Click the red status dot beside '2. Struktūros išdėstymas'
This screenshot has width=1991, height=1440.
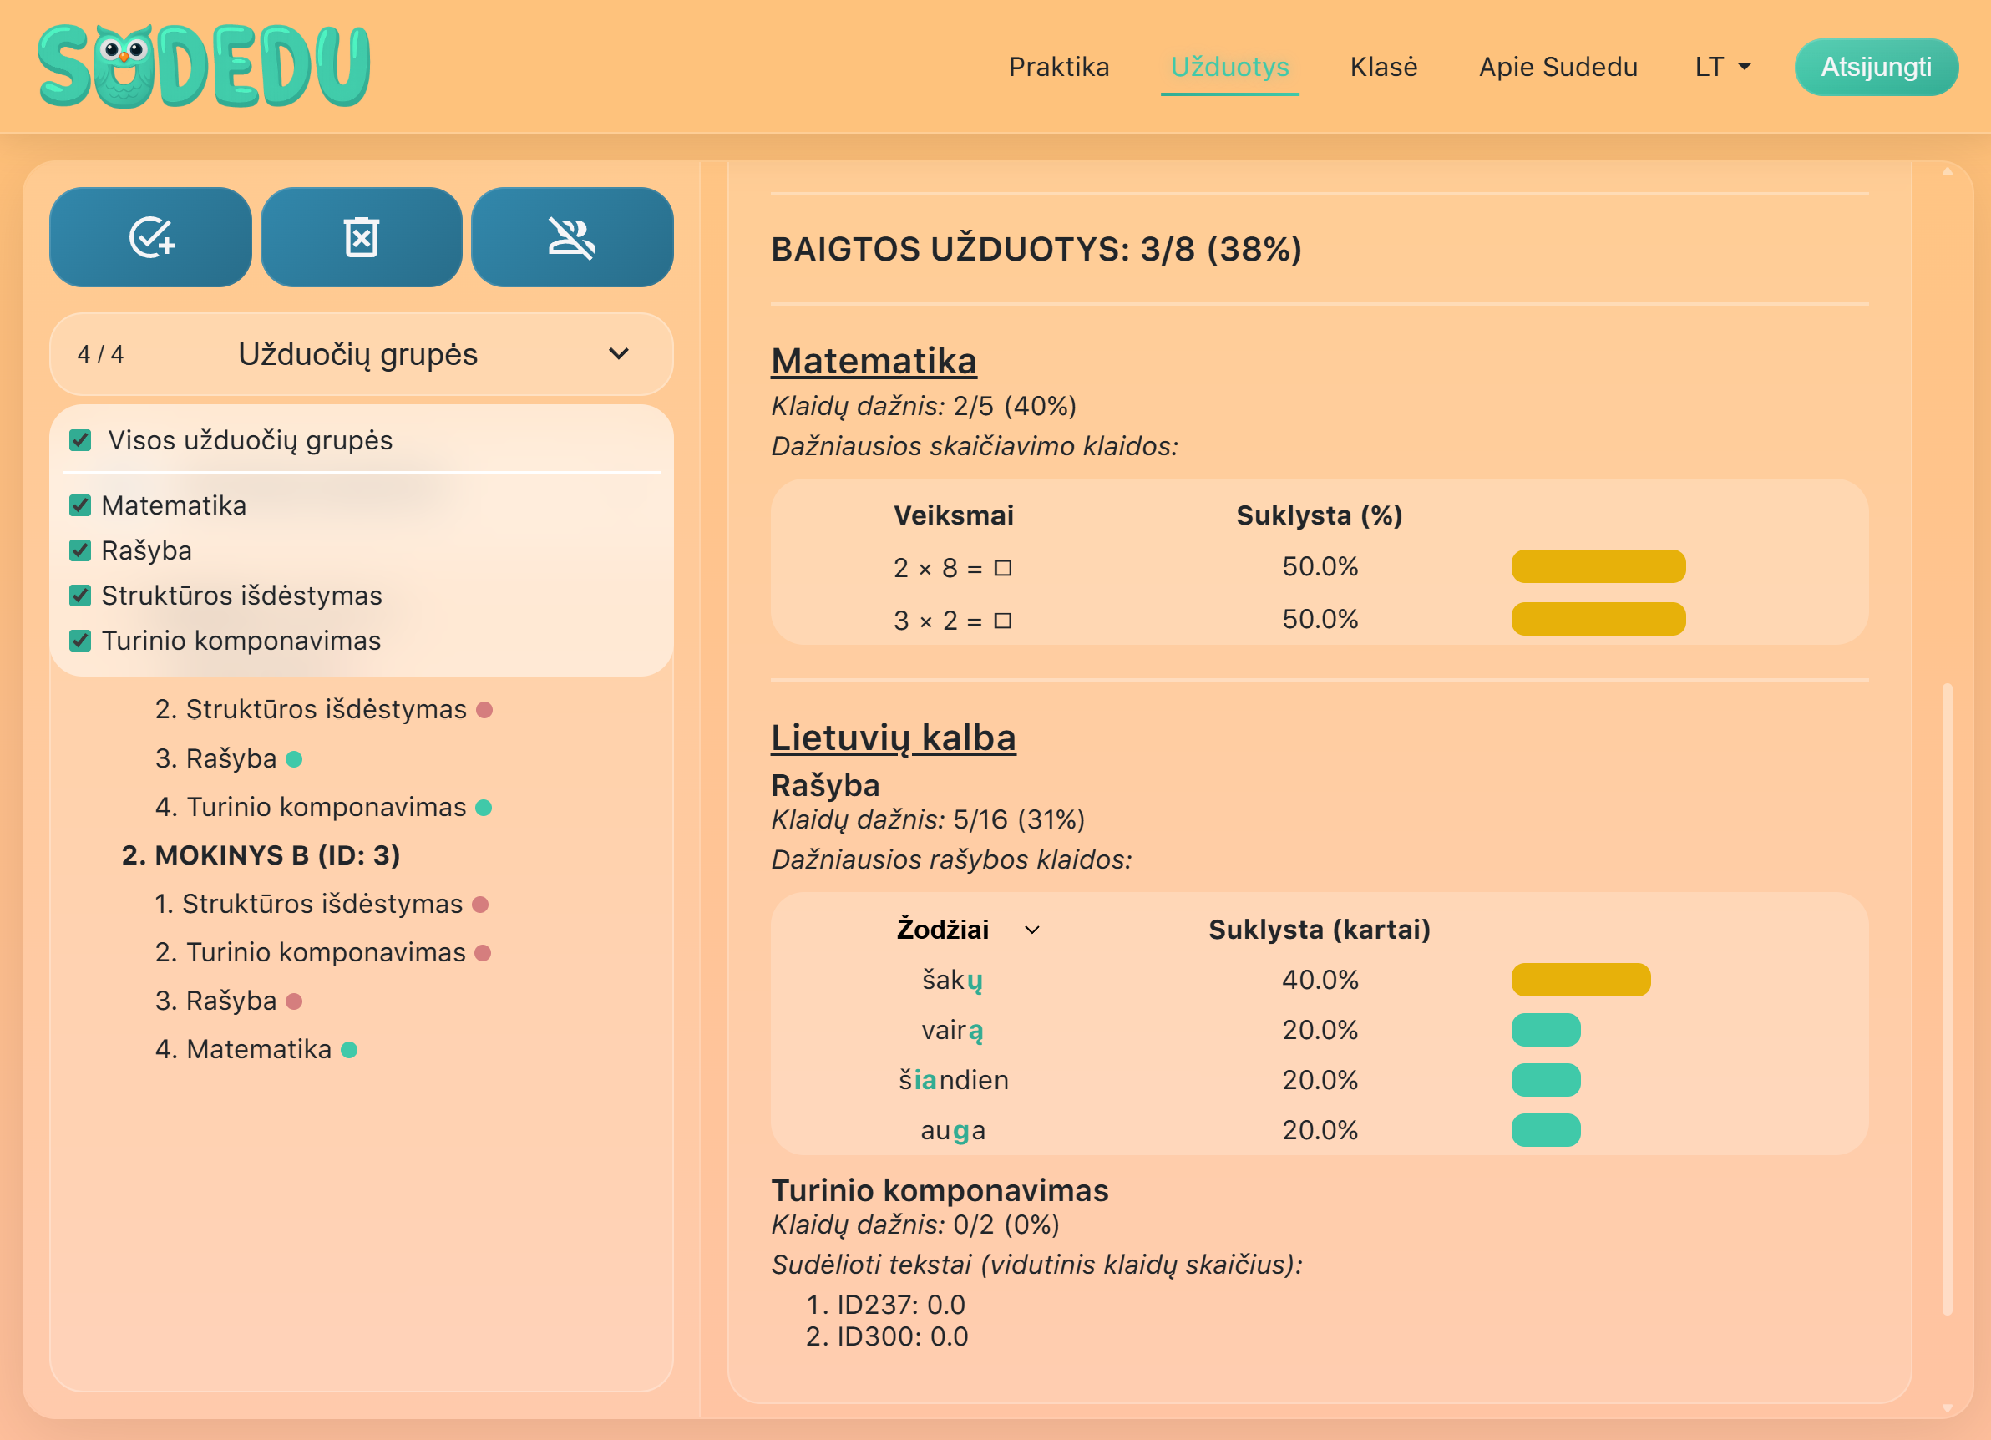click(483, 710)
